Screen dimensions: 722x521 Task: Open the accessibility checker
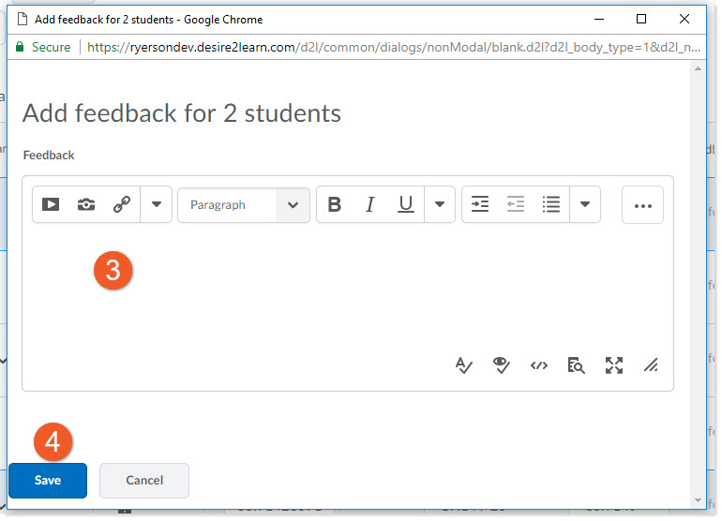(501, 365)
